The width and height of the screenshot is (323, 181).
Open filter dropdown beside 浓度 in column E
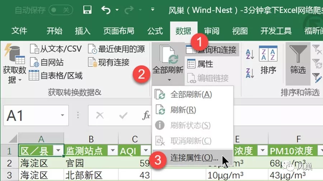[x=262, y=150]
